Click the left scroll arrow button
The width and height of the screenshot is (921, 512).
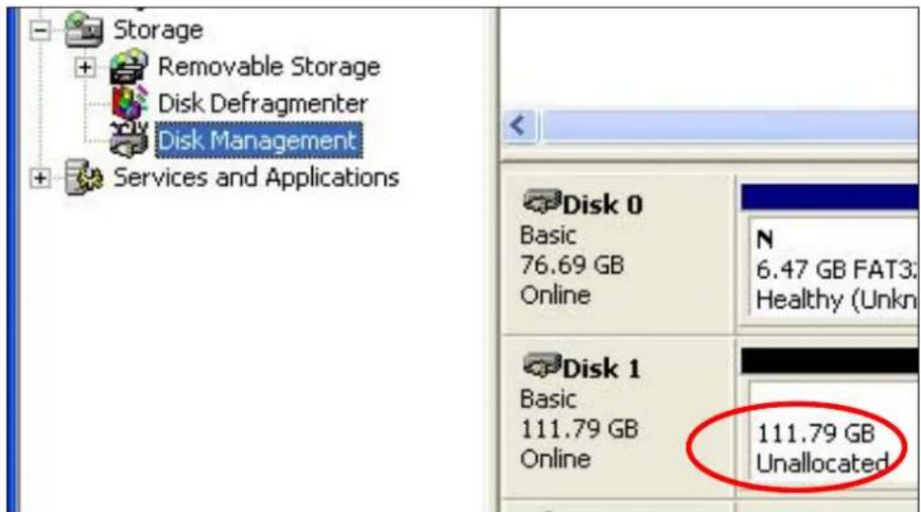click(520, 126)
